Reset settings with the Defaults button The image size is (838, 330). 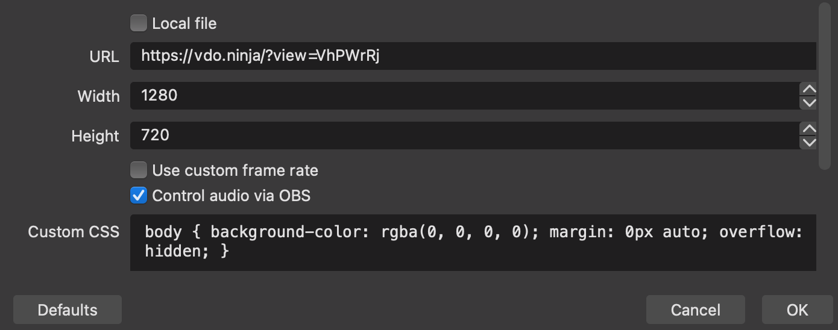point(68,310)
